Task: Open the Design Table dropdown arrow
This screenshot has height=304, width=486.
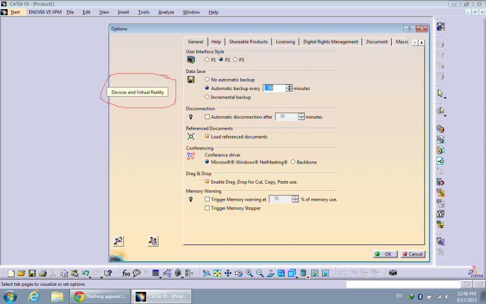Action: pyautogui.click(x=160, y=277)
